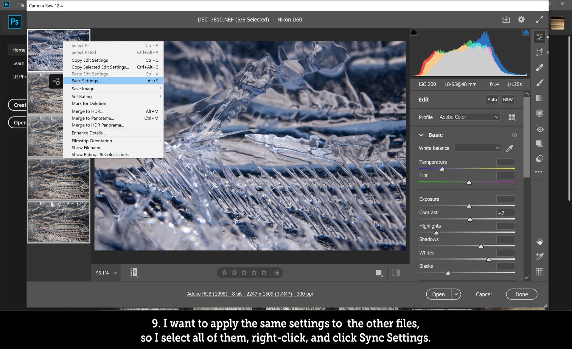Select the Radial Filter tool
Image resolution: width=572 pixels, height=349 pixels.
click(539, 113)
